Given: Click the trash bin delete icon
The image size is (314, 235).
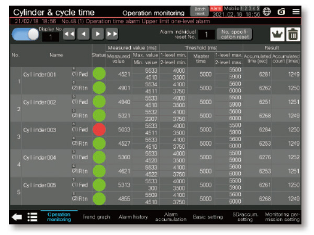Looking at the screenshot, I should coord(293,35).
